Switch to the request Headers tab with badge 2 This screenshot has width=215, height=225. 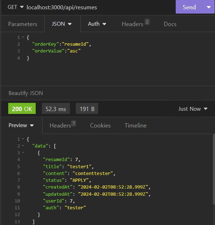[135, 24]
